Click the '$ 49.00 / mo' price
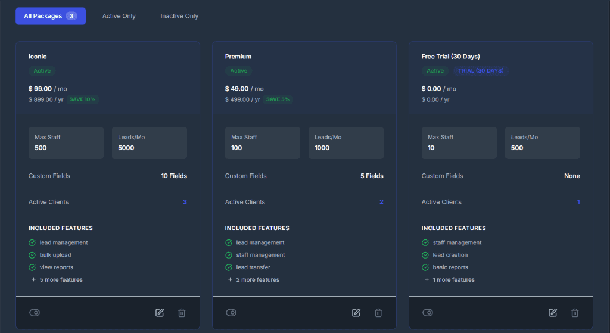 pos(244,89)
